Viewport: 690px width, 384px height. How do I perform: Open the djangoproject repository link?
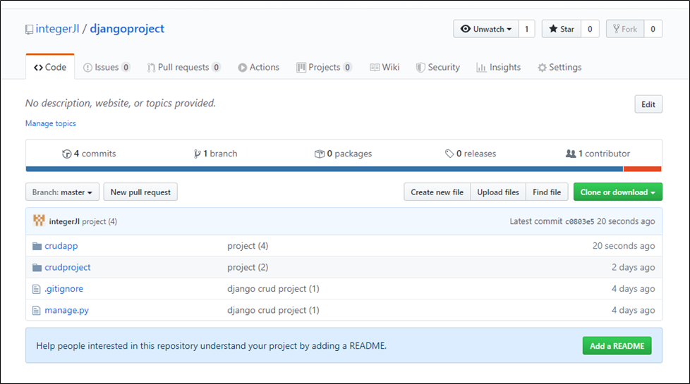(x=127, y=29)
